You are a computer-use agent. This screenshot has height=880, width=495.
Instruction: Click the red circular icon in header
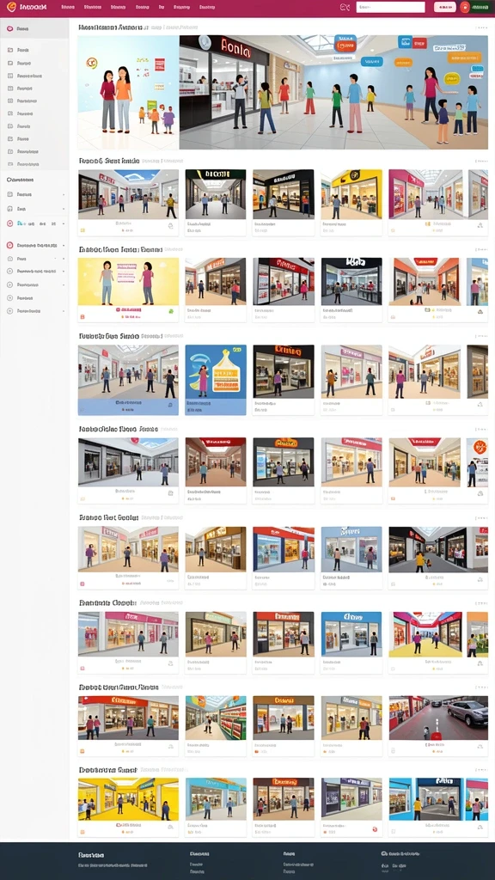click(x=464, y=7)
